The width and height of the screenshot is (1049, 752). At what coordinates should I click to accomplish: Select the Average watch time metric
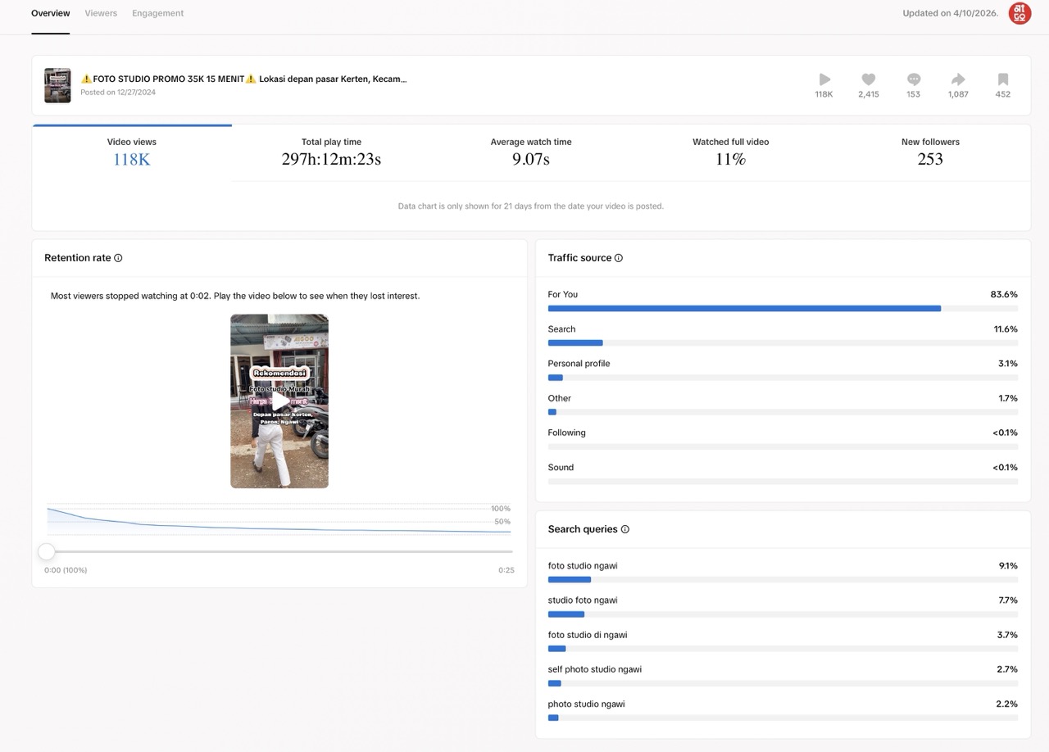coord(531,152)
